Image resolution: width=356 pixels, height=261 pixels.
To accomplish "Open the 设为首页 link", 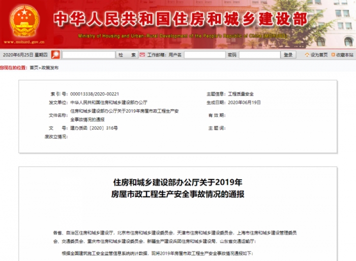I will click(319, 55).
